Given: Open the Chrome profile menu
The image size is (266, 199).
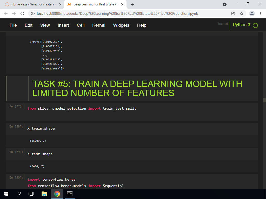Looking at the screenshot, I should point(252,13).
